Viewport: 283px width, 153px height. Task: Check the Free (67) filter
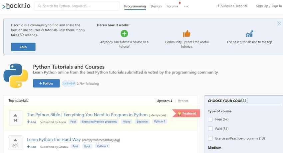point(210,119)
